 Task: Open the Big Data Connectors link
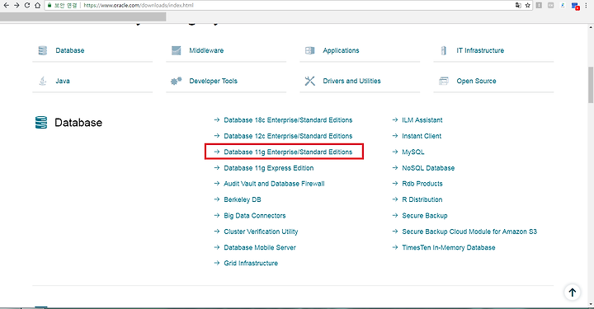point(255,216)
